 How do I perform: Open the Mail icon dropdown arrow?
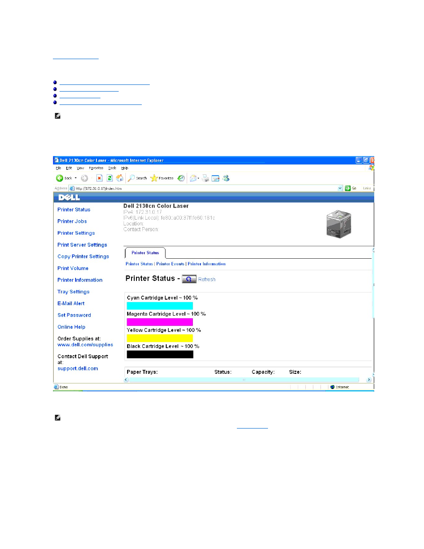[199, 178]
